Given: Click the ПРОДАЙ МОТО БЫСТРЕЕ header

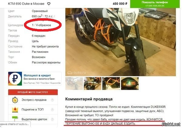Looking at the screenshot, I should pyautogui.click(x=33, y=92).
